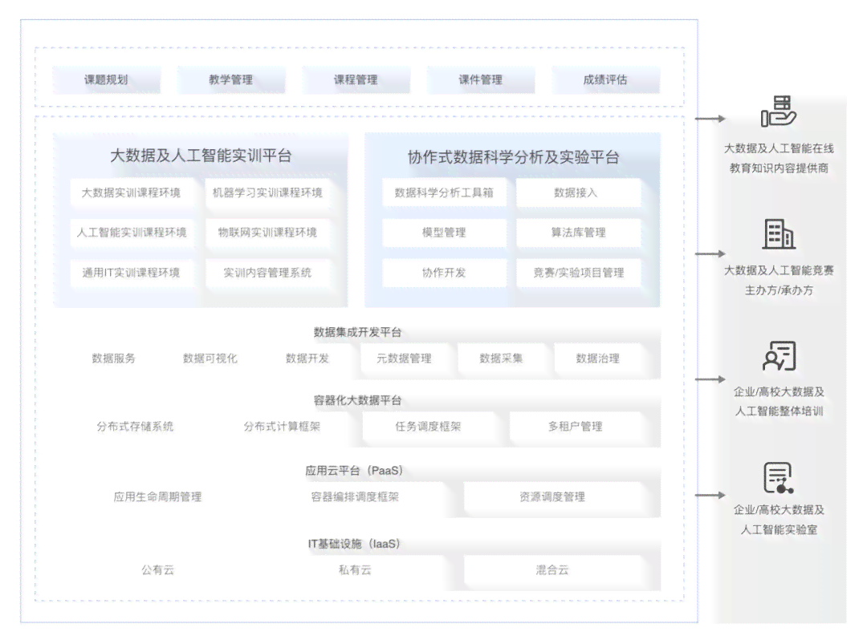Image resolution: width=867 pixels, height=640 pixels.
Task: Click the competition organizer building icon
Action: tap(779, 233)
